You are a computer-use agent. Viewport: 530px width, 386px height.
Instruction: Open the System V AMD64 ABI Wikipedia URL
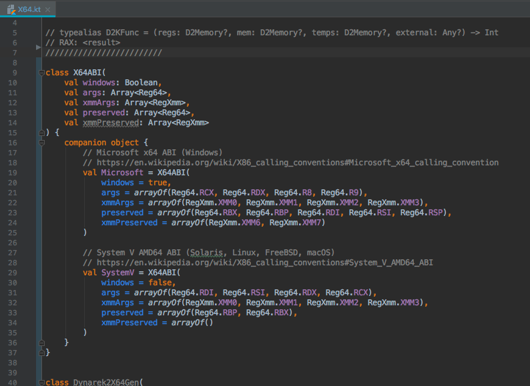(265, 263)
